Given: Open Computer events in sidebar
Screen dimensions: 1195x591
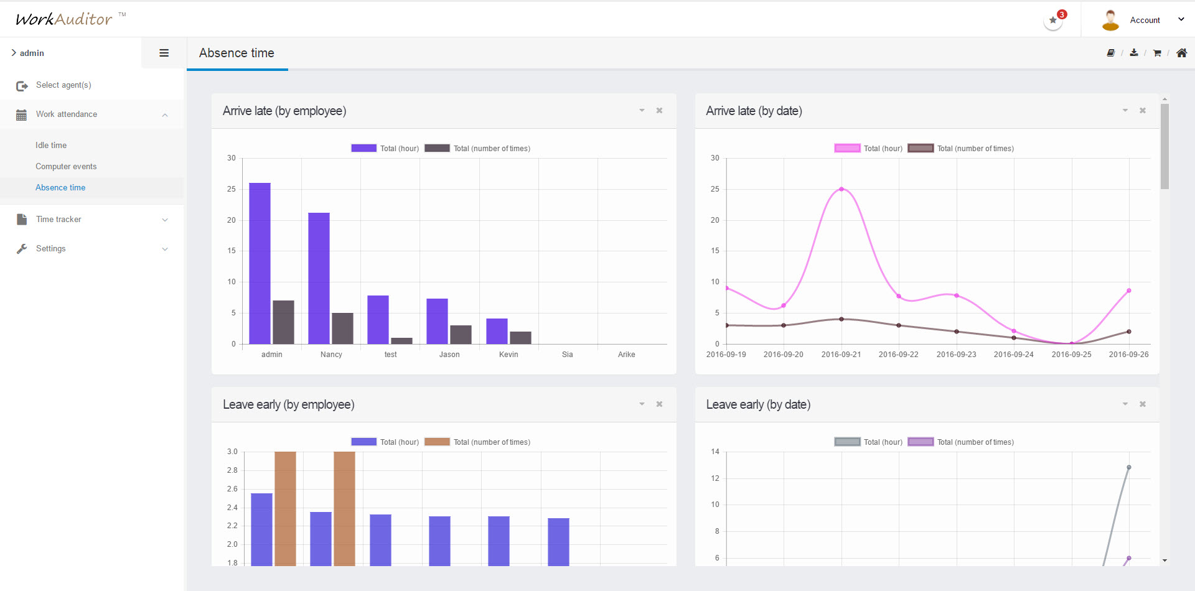Looking at the screenshot, I should 66,167.
